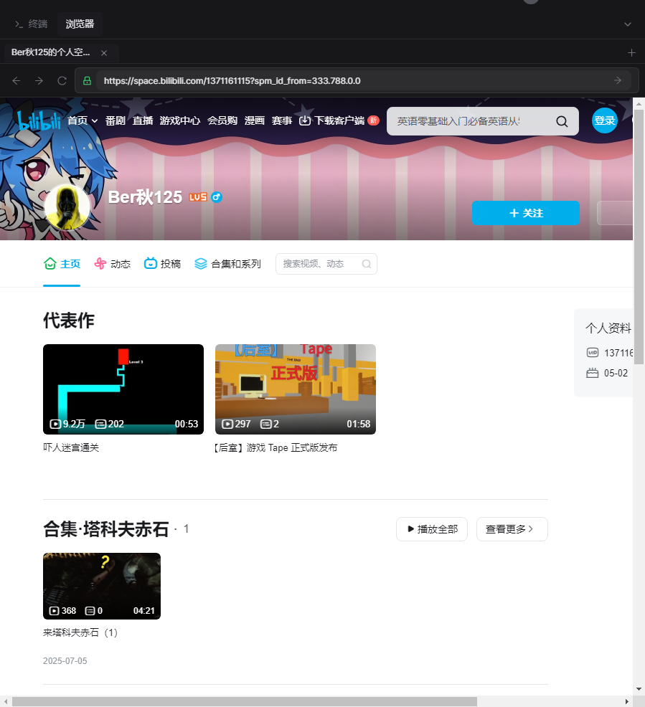Click the padlock site security icon
Screen dimensions: 645x707
click(x=87, y=81)
